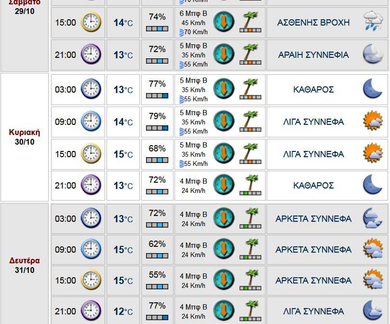Screen dimensions: 390x324
Task: Click the ΑΣΘΕΝΗΣ ΒΡΟΧΗ forecast text
Action: pos(313,22)
